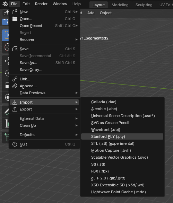Click the Blender logo icon
This screenshot has height=203, width=173.
coord(5,4)
